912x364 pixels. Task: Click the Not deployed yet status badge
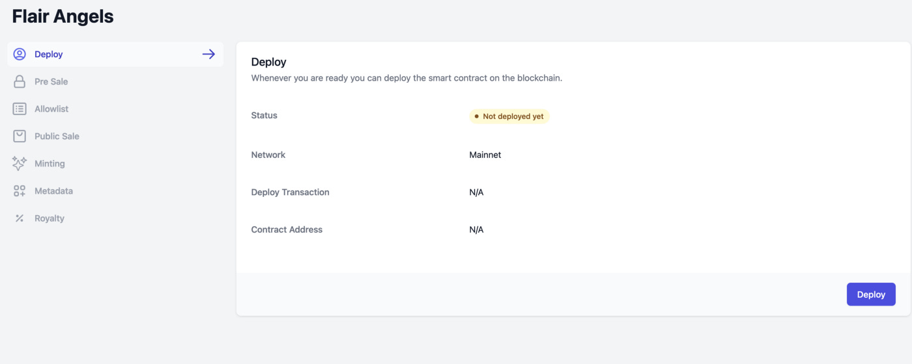[x=509, y=116]
